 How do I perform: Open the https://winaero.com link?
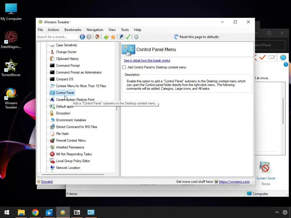tap(234, 182)
